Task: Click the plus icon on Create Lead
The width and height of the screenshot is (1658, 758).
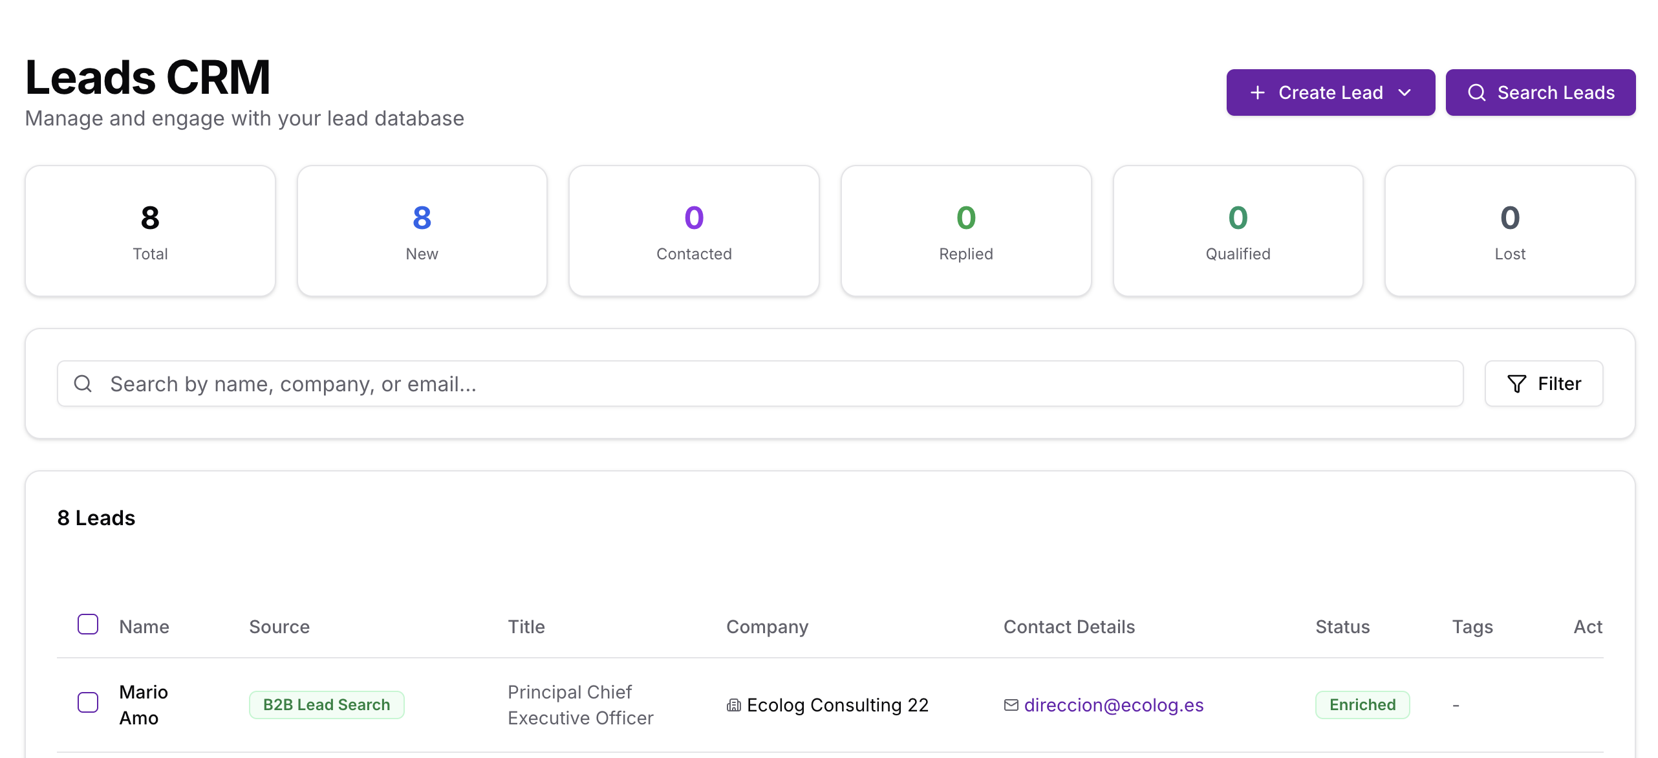Action: tap(1256, 92)
